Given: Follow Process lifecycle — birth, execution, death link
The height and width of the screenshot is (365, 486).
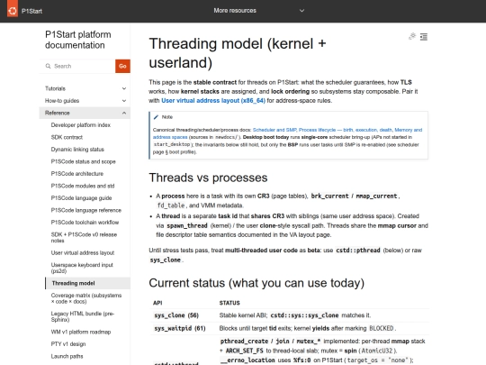Looking at the screenshot, I should click(x=346, y=130).
